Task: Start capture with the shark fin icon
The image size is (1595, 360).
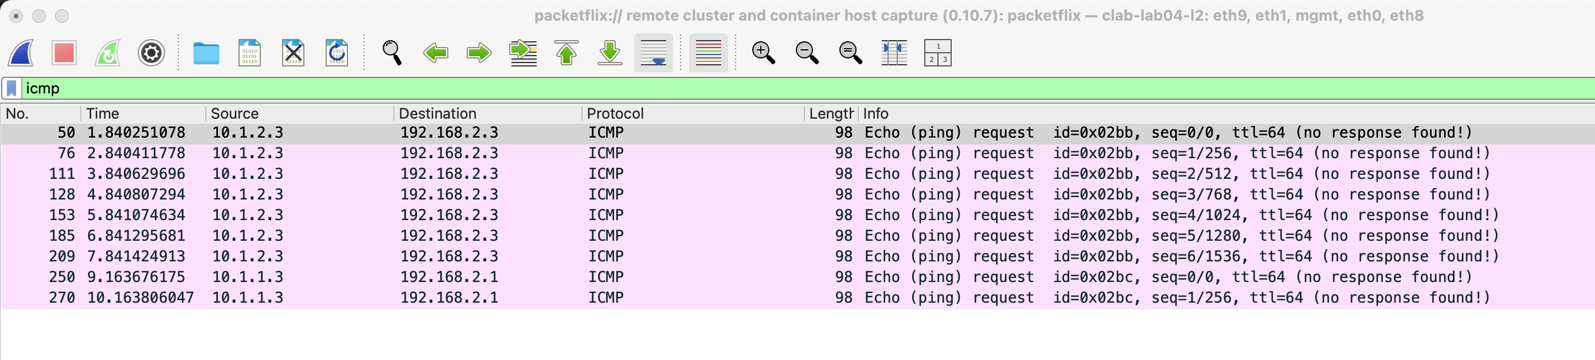Action: coord(21,53)
